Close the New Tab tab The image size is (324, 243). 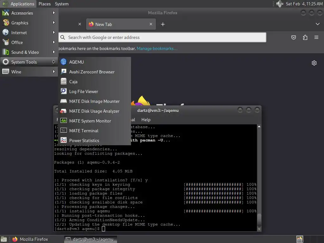[151, 24]
